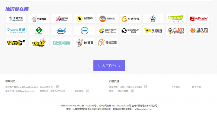Image resolution: width=217 pixels, height=115 pixels.
Task: Open the 助手下载 link
Action: click(196, 87)
